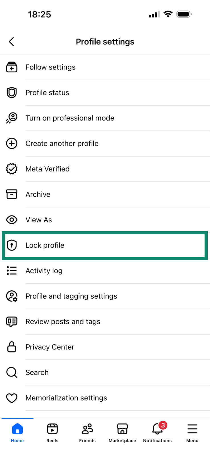This screenshot has height=456, width=210.
Task: Click the Archive box icon
Action: tap(12, 194)
